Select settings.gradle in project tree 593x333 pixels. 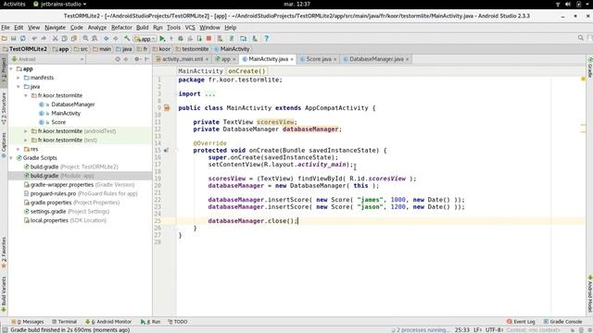[48, 212]
